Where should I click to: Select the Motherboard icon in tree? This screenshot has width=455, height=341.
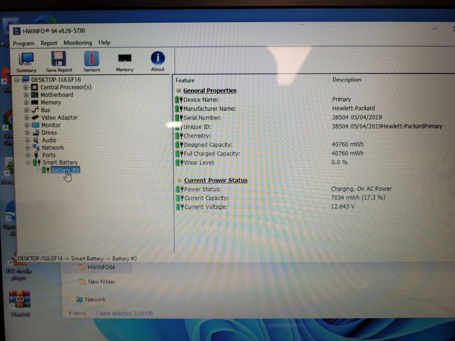[34, 95]
